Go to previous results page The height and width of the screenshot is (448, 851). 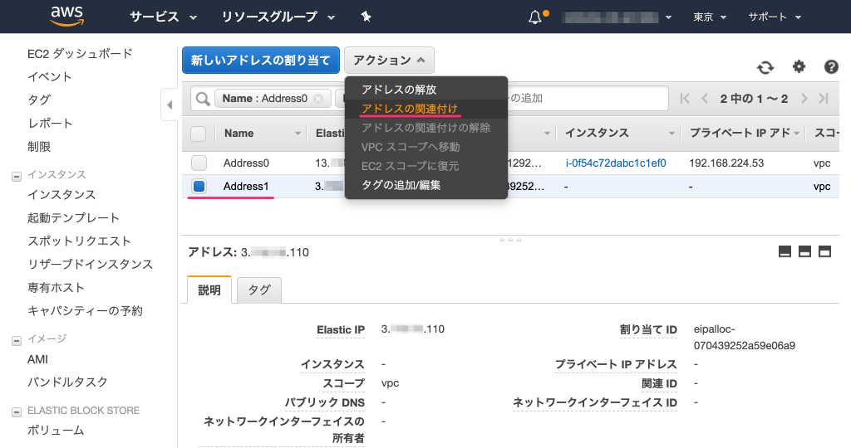pyautogui.click(x=705, y=99)
